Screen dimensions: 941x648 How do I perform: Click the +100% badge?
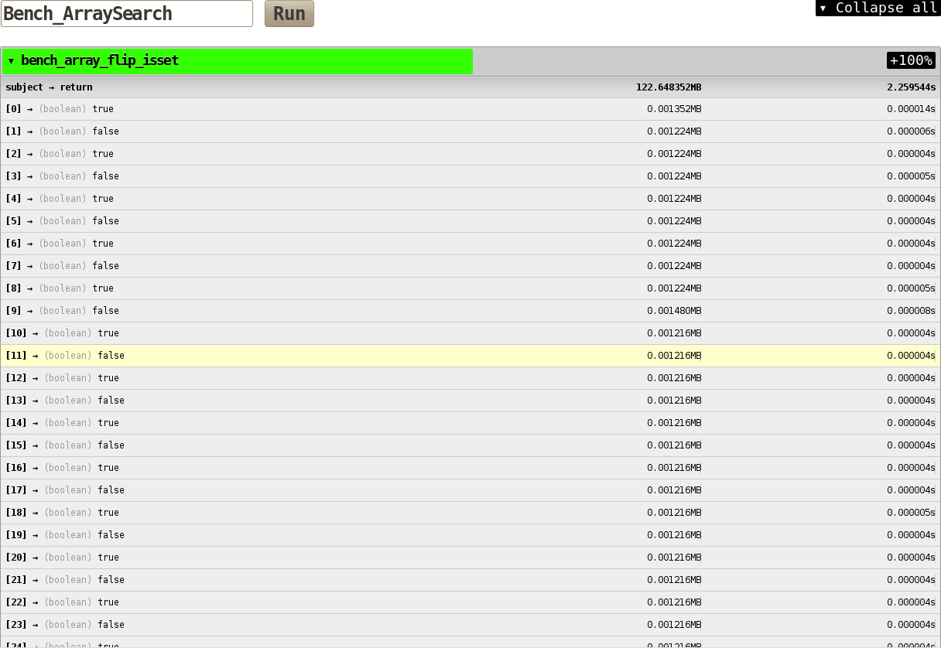pos(911,60)
